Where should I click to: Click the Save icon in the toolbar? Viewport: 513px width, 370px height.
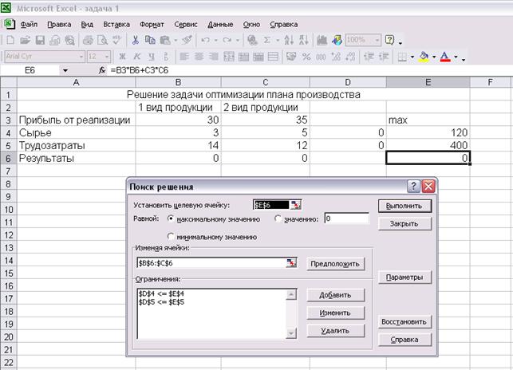38,40
